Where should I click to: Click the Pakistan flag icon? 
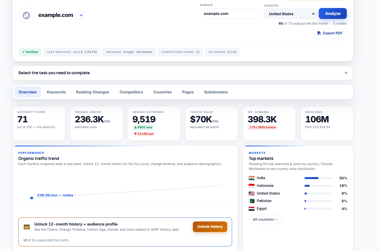tap(252, 201)
